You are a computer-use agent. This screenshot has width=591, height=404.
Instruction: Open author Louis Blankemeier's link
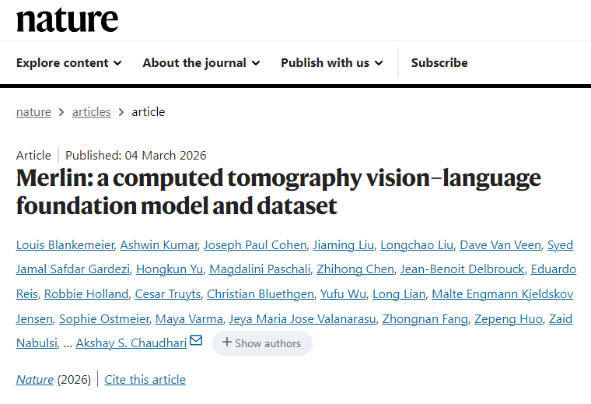pyautogui.click(x=65, y=244)
